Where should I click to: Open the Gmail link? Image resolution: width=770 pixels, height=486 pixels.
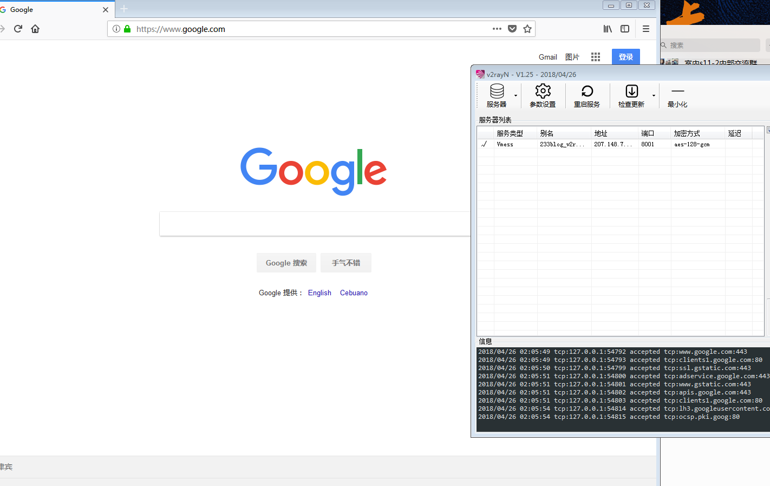(x=548, y=57)
